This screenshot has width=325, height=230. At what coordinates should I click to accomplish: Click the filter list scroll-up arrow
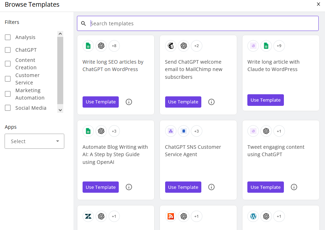tap(60, 34)
